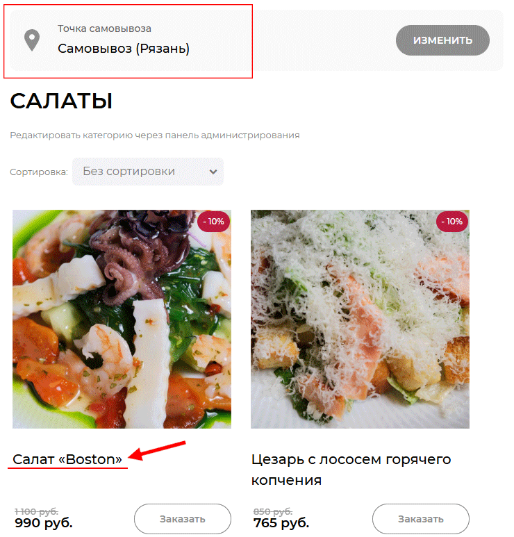Open the Без сортировки sorting dropdown
This screenshot has width=514, height=537.
[x=147, y=171]
